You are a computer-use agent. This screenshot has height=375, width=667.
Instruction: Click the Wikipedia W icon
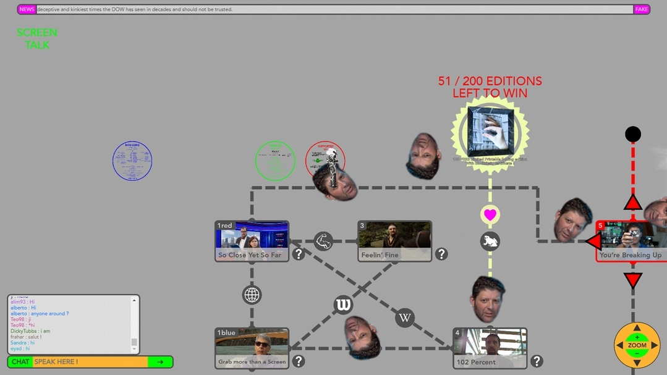tap(405, 318)
